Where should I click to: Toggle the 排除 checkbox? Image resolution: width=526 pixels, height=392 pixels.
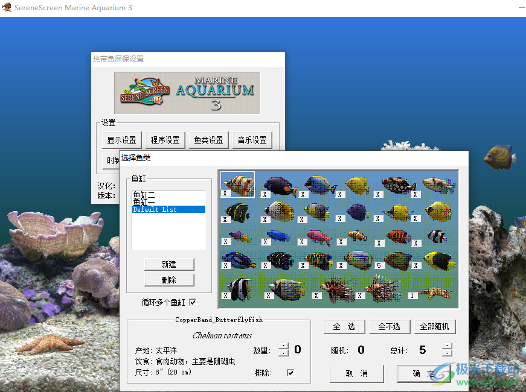click(x=290, y=373)
